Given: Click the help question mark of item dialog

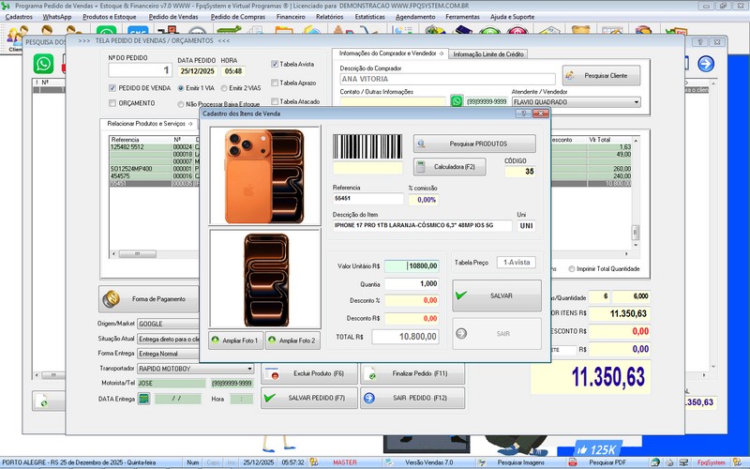Looking at the screenshot, I should click(523, 113).
